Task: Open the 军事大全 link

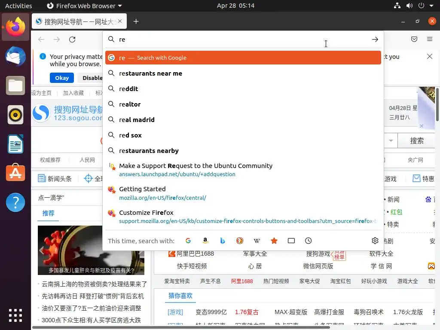Action: pos(255,254)
